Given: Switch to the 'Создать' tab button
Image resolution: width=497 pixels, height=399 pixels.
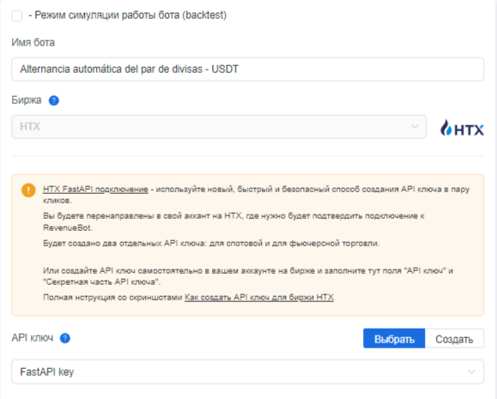Looking at the screenshot, I should tap(454, 338).
